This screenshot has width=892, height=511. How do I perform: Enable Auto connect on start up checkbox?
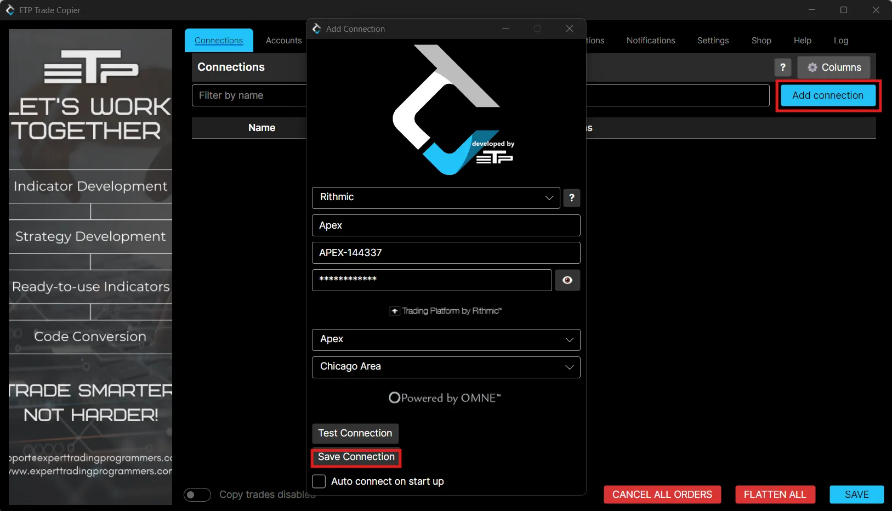click(319, 481)
